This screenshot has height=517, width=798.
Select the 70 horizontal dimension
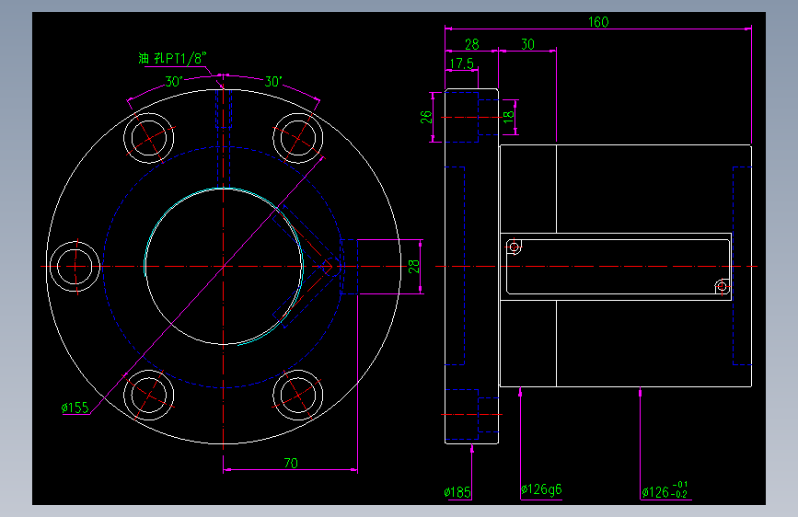[291, 463]
